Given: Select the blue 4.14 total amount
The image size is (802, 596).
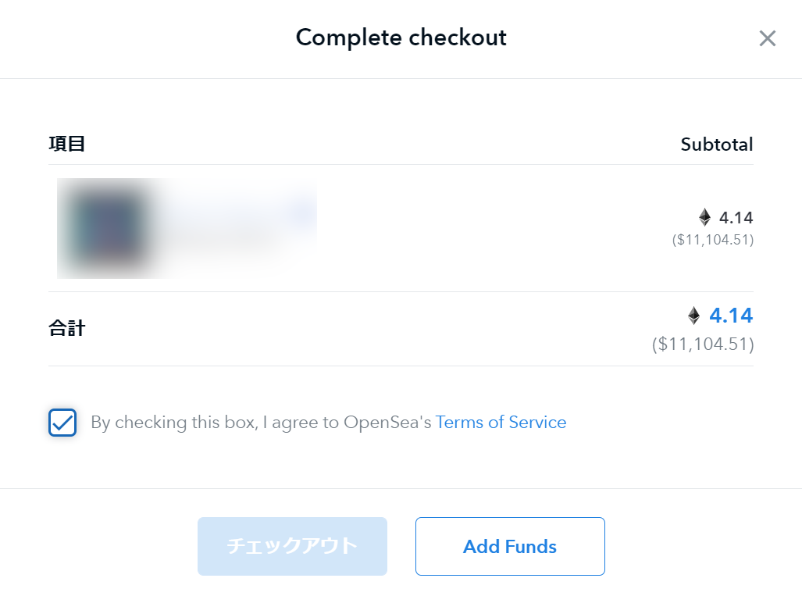Looking at the screenshot, I should click(x=731, y=316).
